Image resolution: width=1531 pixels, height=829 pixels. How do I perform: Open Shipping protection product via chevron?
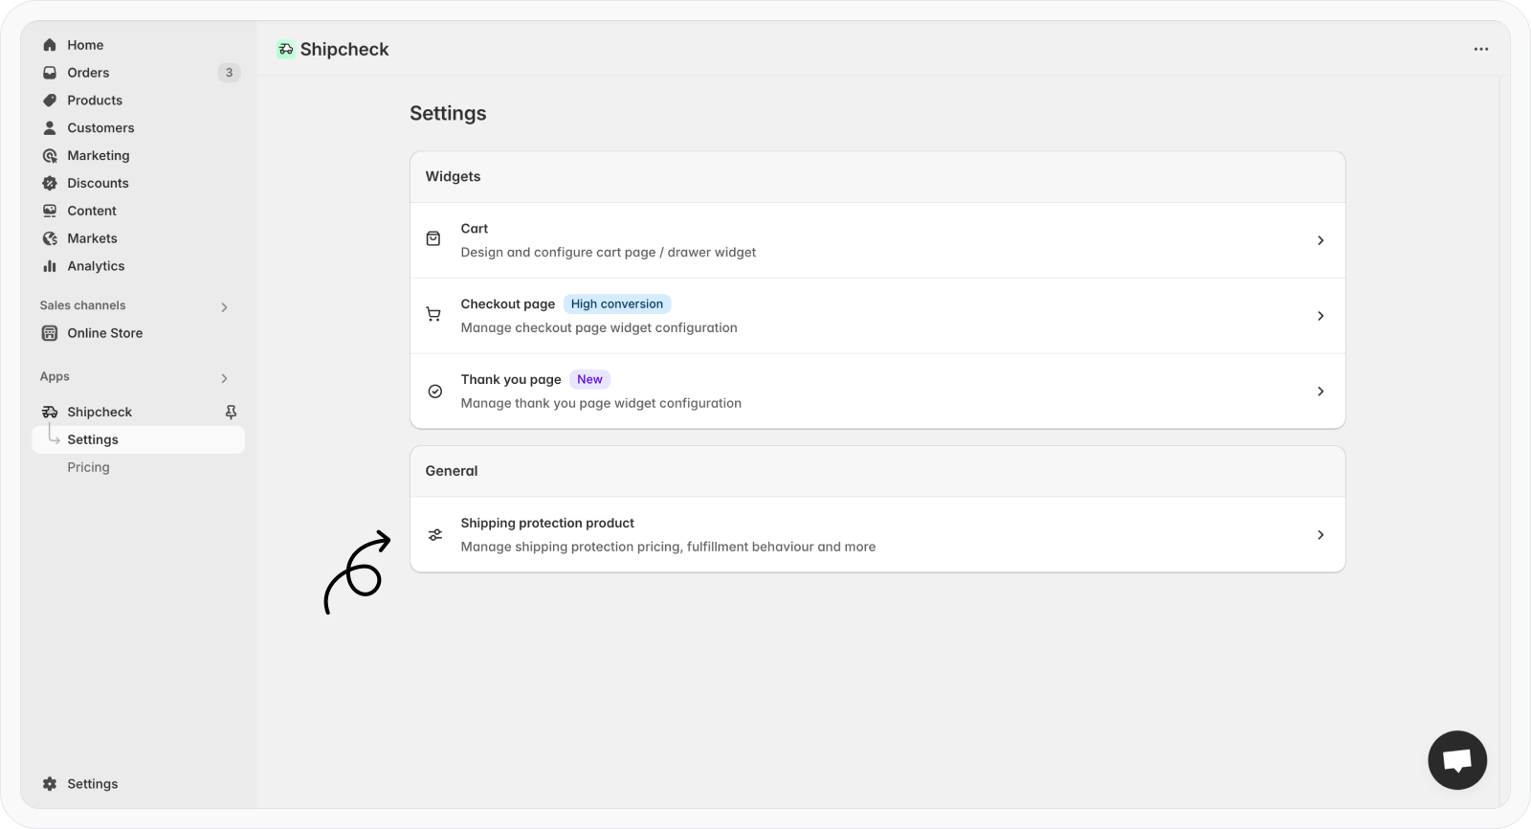coord(1320,535)
